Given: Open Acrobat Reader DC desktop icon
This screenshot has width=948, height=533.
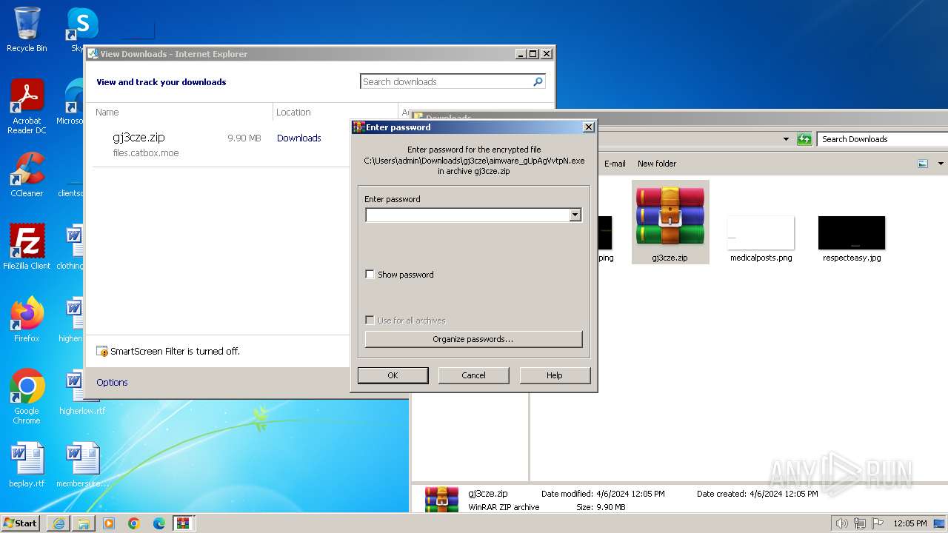Looking at the screenshot, I should 27,106.
